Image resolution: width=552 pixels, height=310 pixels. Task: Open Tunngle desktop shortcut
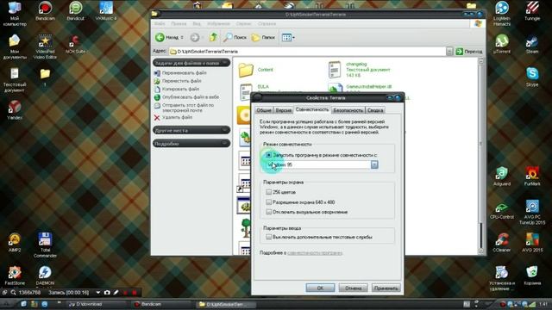(x=532, y=11)
